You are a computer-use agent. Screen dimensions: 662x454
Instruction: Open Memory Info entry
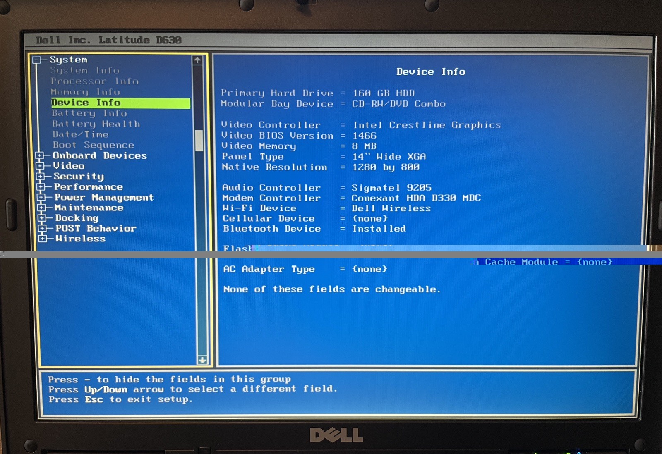tap(86, 92)
